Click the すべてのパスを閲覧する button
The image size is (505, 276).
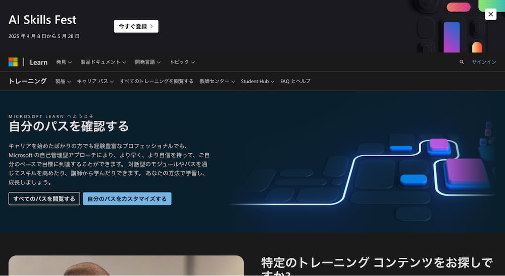click(x=44, y=199)
